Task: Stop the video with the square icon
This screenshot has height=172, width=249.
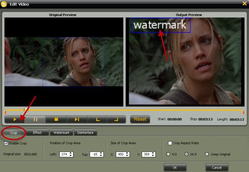Action: point(56,119)
